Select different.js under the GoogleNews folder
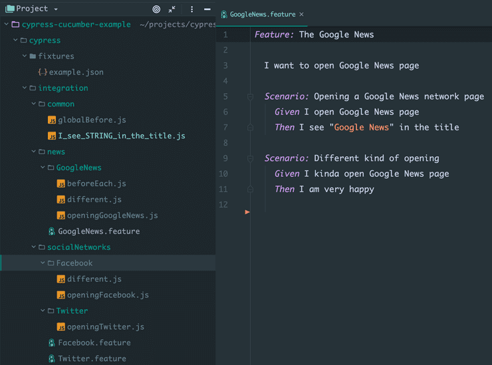The width and height of the screenshot is (492, 365). pos(94,199)
